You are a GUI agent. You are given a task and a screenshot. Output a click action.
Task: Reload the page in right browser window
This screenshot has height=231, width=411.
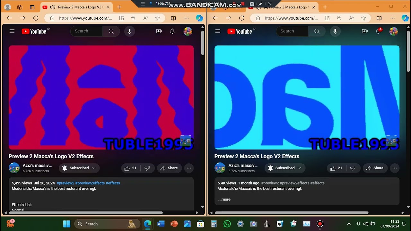coord(242,18)
